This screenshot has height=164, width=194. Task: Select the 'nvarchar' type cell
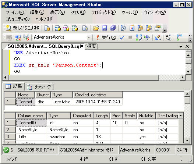click(59, 137)
